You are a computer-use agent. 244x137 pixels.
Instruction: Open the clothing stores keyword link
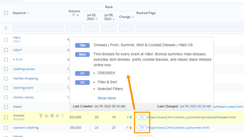tap(24, 69)
